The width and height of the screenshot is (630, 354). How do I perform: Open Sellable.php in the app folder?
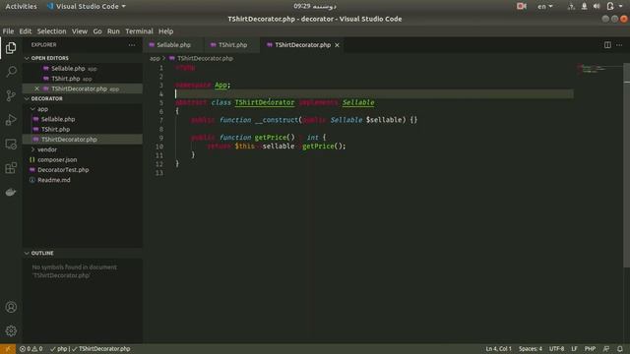point(83,119)
